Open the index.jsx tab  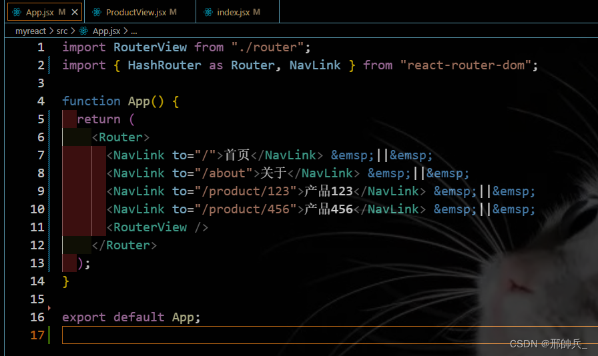click(x=237, y=12)
